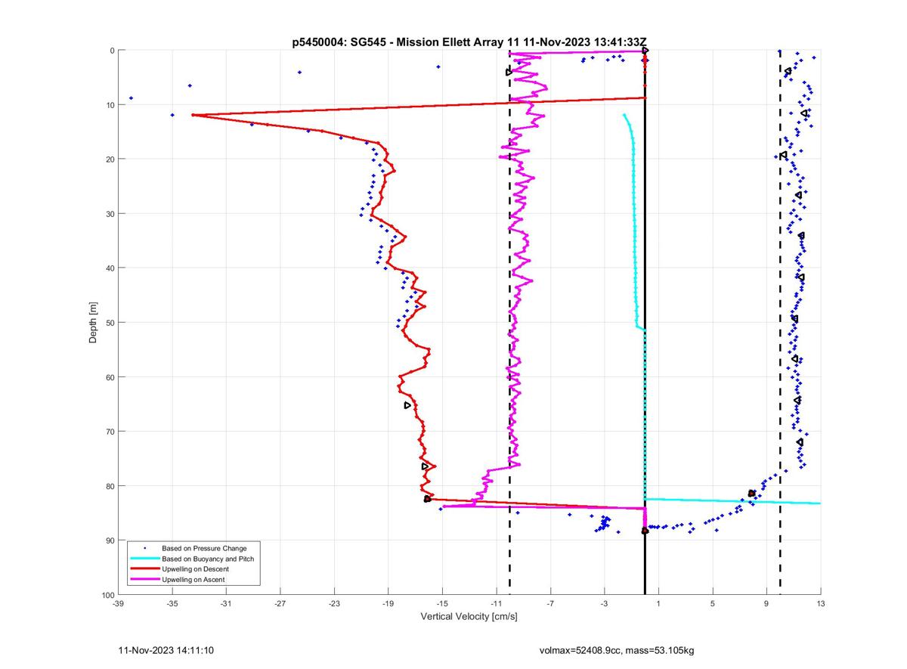
Task: Select the 'Vertical Velocity [cm/s]' x-axis label
Action: point(469,616)
